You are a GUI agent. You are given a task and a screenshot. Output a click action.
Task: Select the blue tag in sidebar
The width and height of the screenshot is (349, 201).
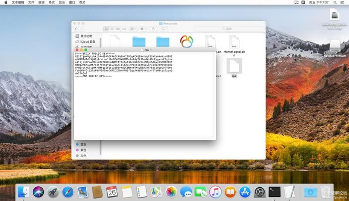(81, 144)
